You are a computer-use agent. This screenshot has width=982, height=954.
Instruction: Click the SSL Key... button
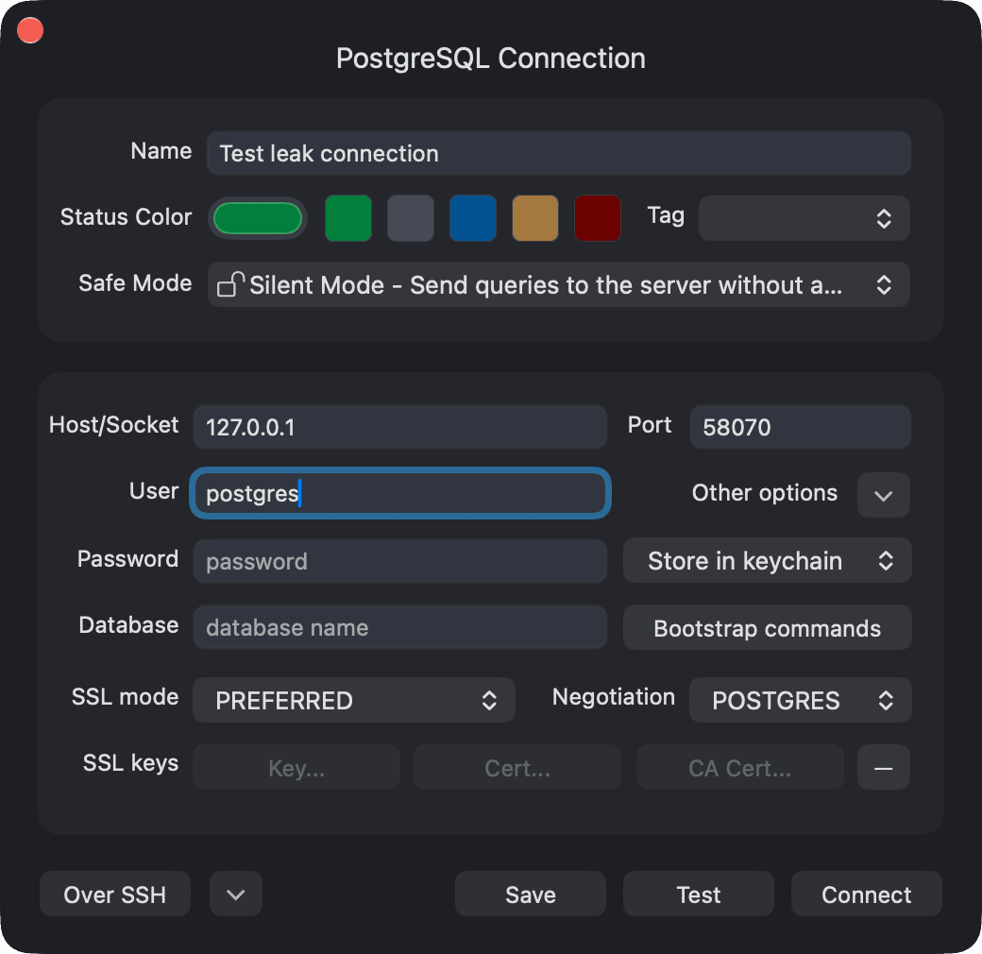pyautogui.click(x=296, y=767)
